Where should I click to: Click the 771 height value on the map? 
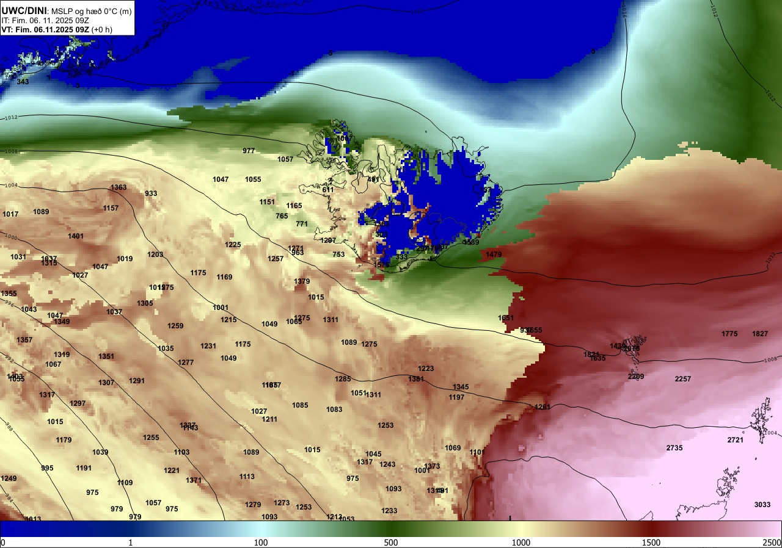click(302, 224)
